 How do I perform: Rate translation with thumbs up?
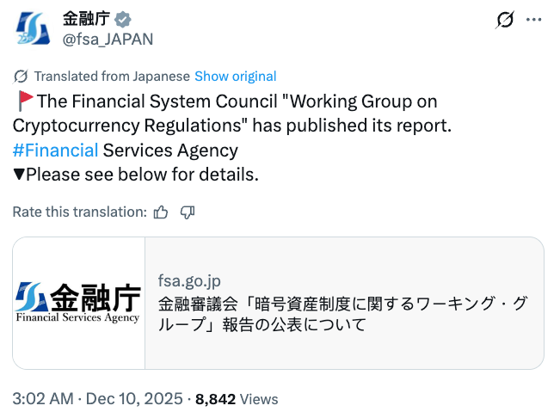(x=160, y=212)
